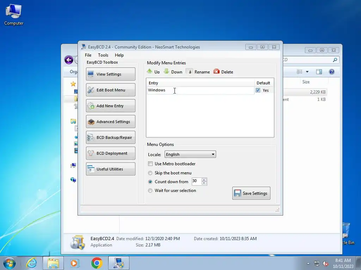Click Save Settings button
Viewport: 361px width, 270px height.
pyautogui.click(x=251, y=193)
